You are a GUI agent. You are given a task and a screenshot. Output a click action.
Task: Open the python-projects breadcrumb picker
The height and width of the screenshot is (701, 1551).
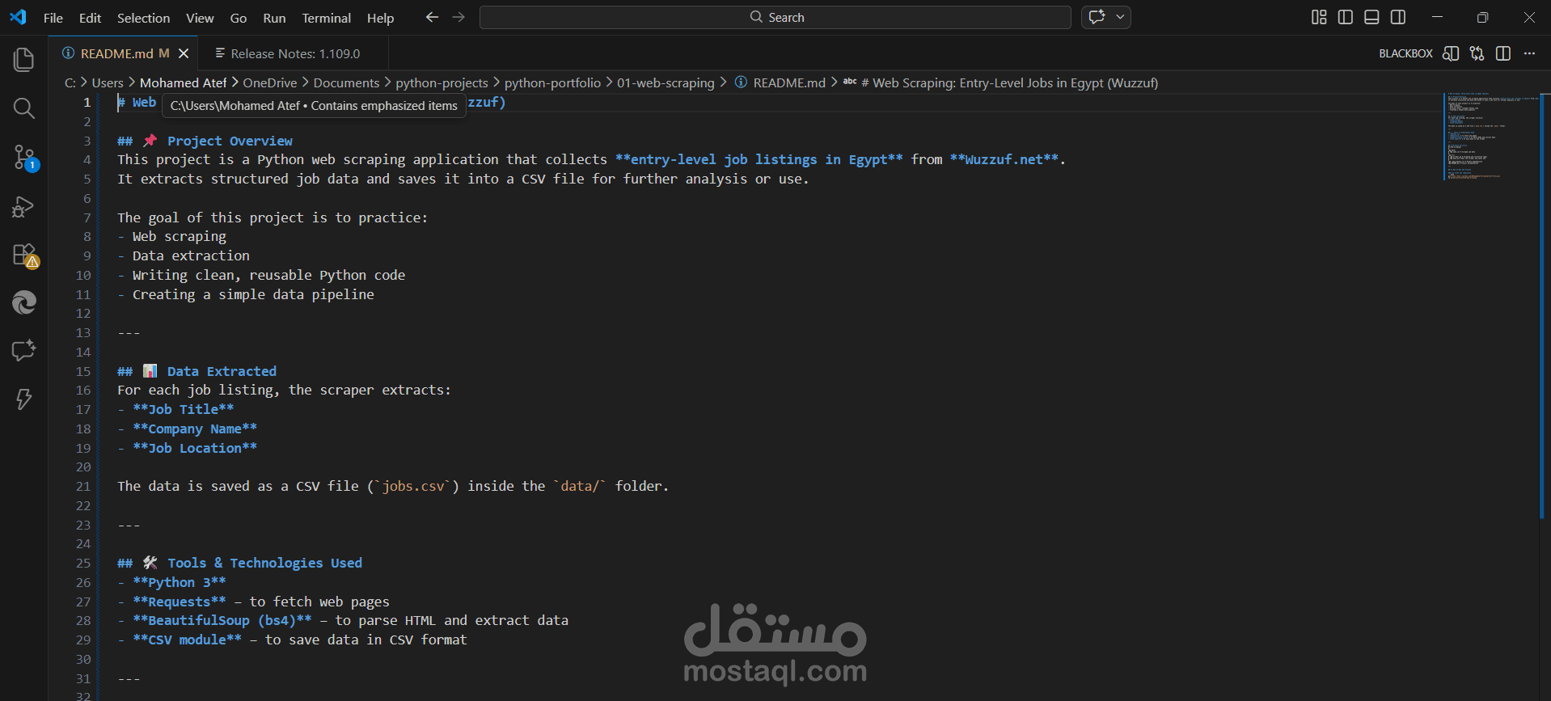(x=442, y=82)
